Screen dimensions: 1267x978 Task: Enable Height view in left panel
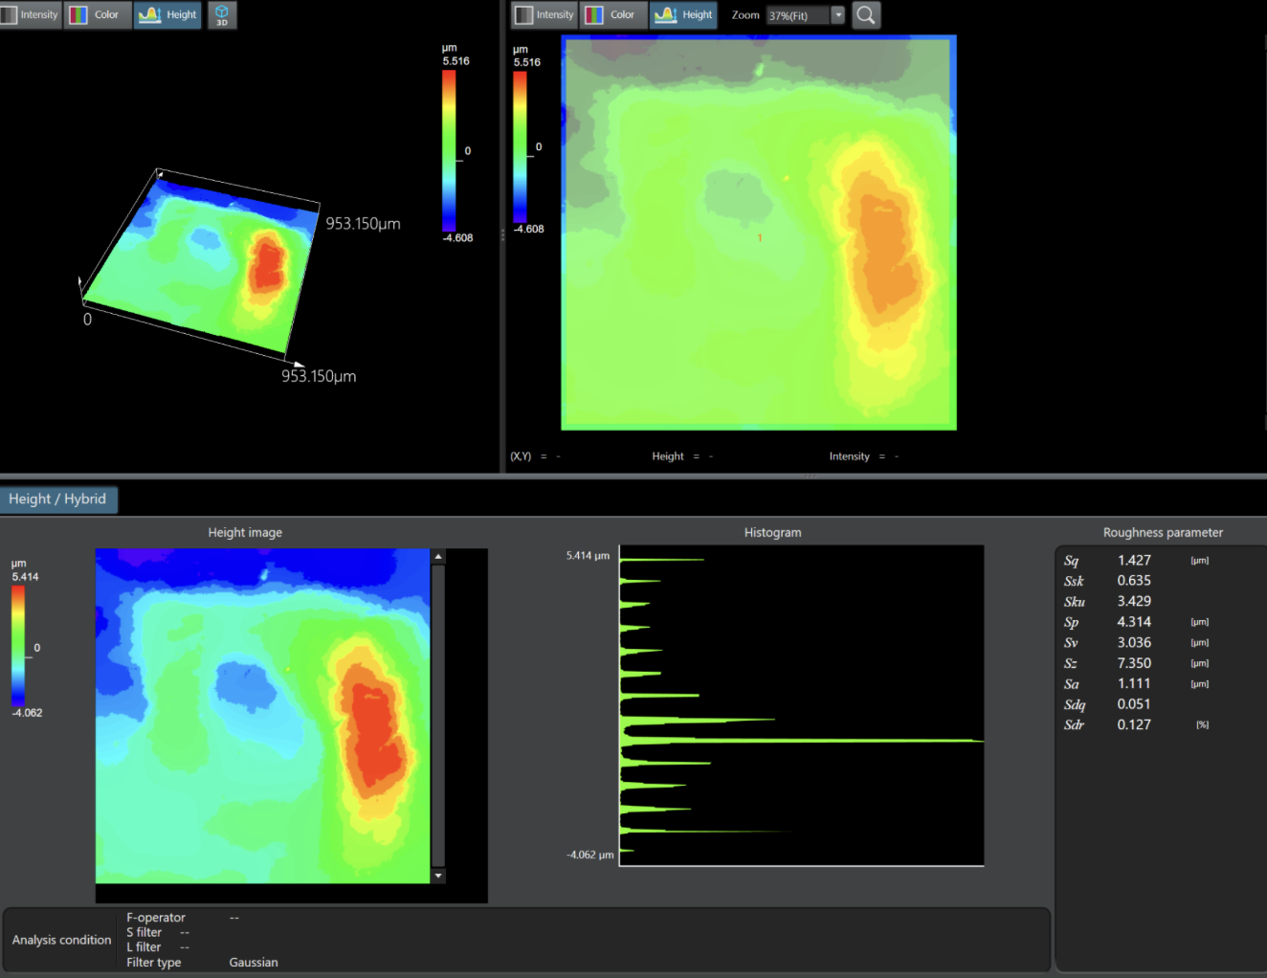(x=168, y=15)
